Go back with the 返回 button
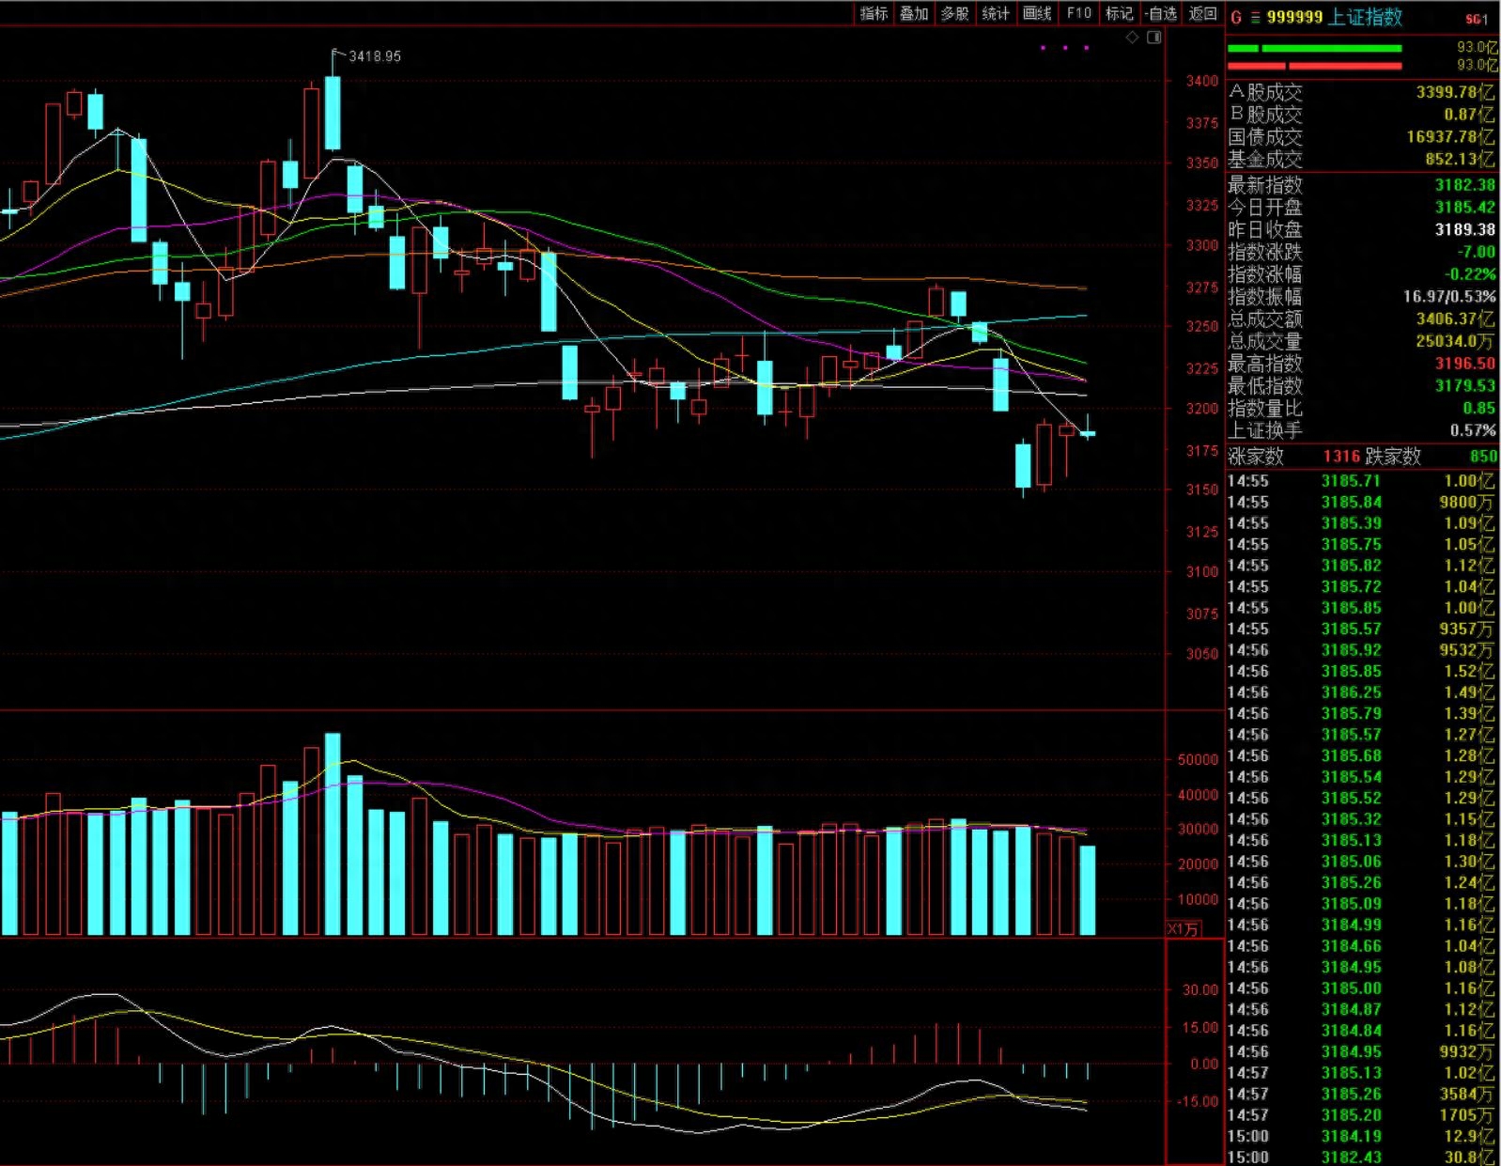 [1203, 13]
